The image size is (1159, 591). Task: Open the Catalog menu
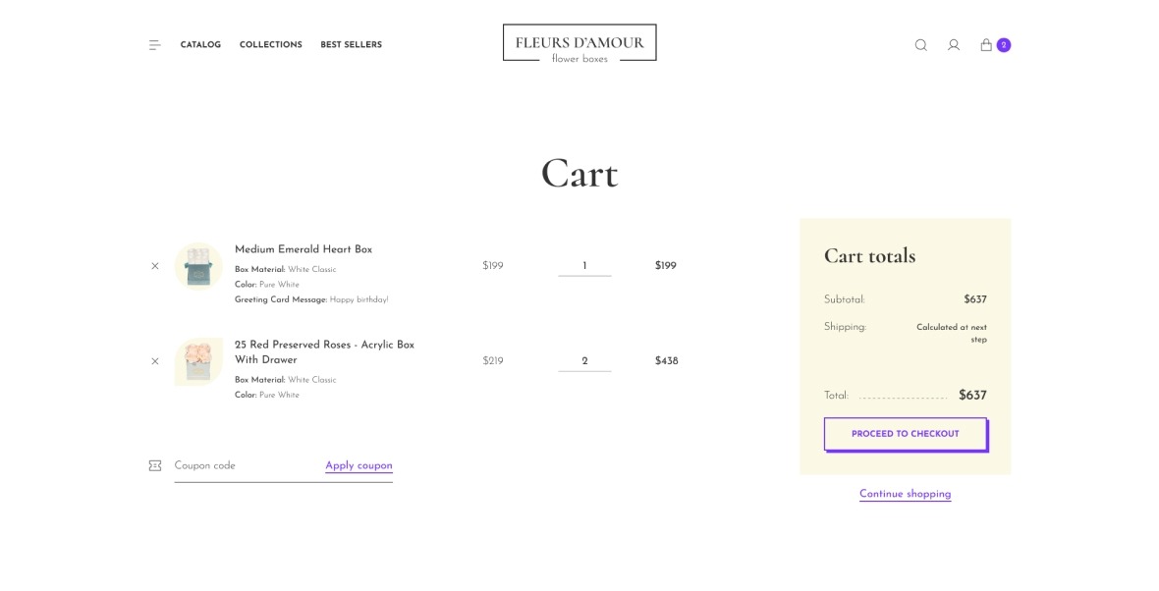[x=200, y=45]
